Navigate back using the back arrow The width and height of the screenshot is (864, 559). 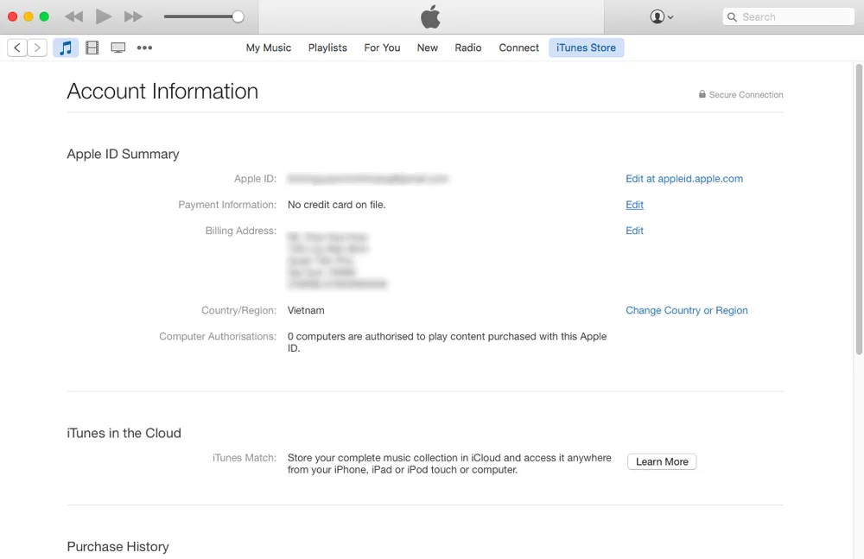pos(16,48)
